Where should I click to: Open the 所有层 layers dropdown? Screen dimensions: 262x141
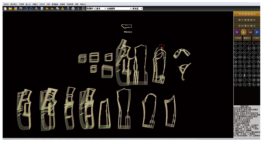pyautogui.click(x=137, y=9)
